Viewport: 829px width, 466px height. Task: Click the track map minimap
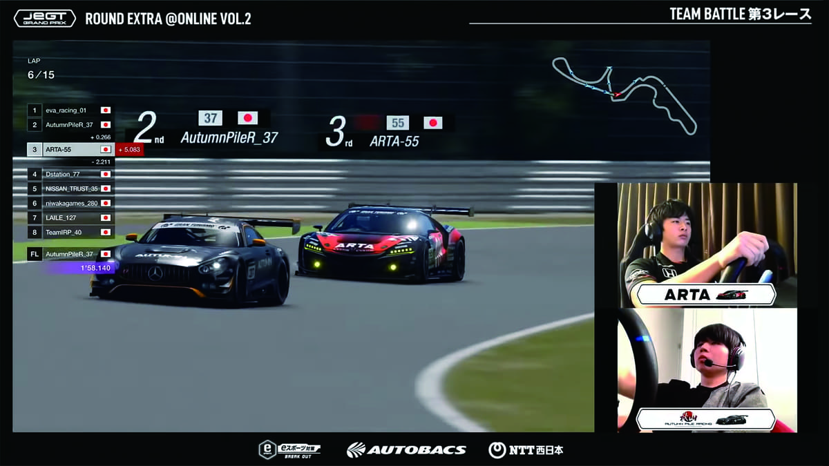coord(623,93)
